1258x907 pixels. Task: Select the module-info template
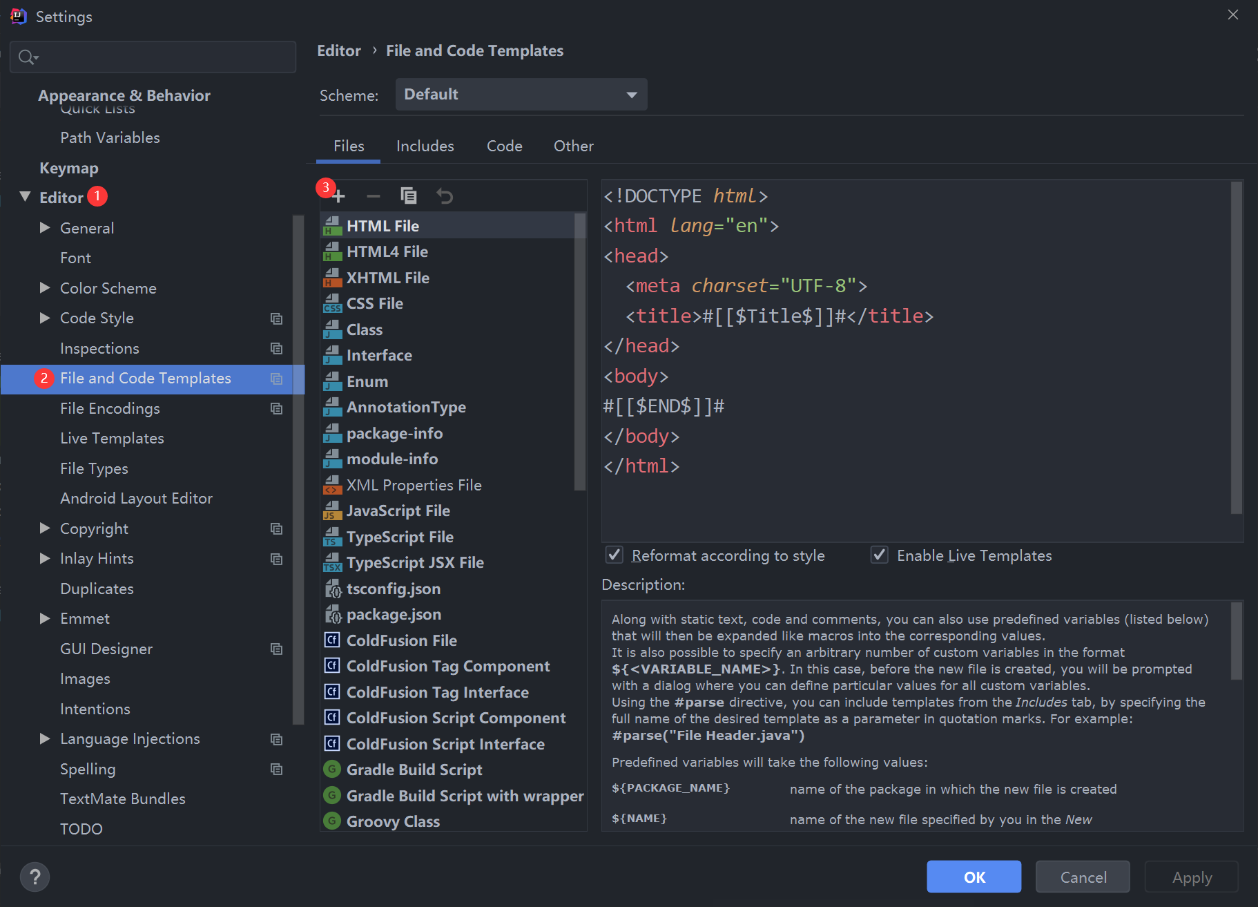pos(448,459)
